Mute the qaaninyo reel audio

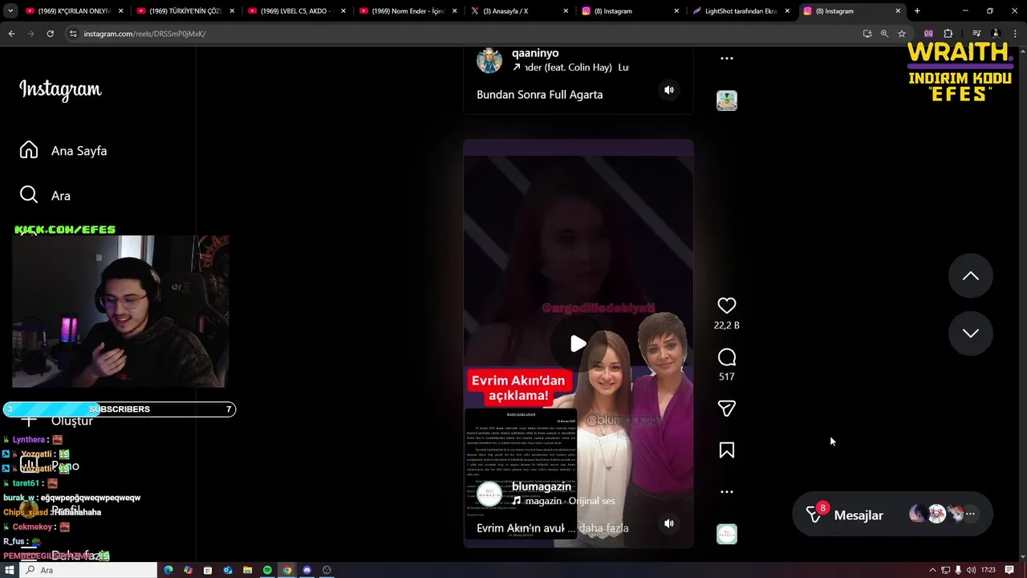coord(669,90)
